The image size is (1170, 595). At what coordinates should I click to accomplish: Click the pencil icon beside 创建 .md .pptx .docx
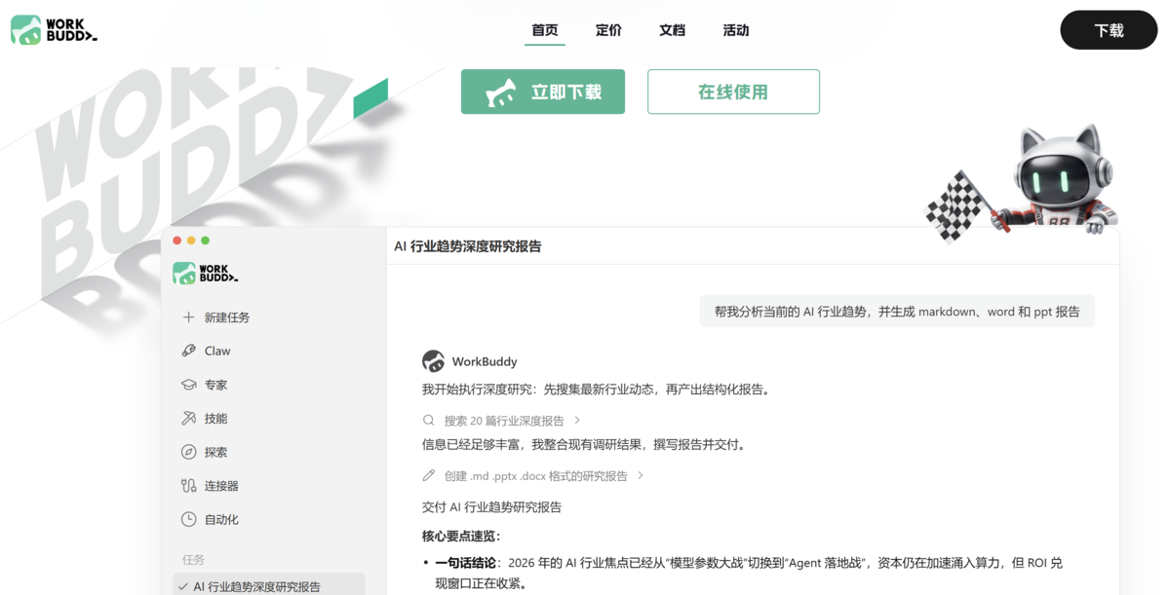428,476
